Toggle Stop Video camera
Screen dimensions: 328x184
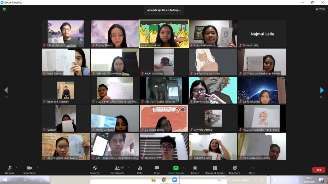pyautogui.click(x=30, y=168)
